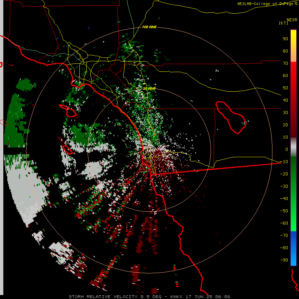
Task: Click the KNKX station identifier in caption
Action: pos(176,297)
